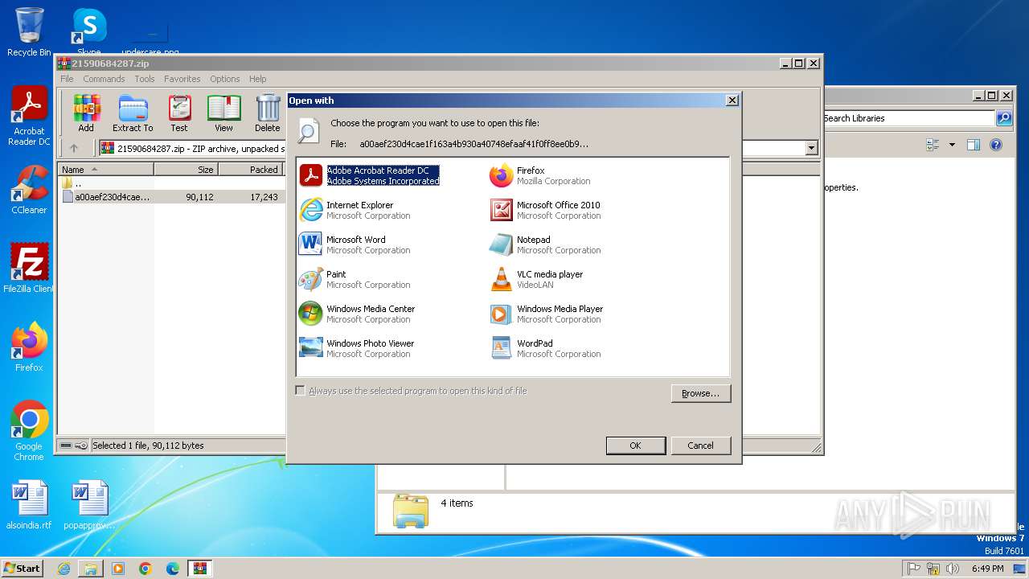Open Internet Explorer from taskbar
The image size is (1029, 579).
click(64, 569)
